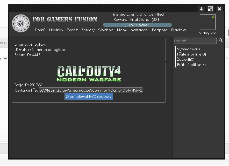
Task: Click the down-arrow minimize-to-tray icon
Action: pos(201,9)
